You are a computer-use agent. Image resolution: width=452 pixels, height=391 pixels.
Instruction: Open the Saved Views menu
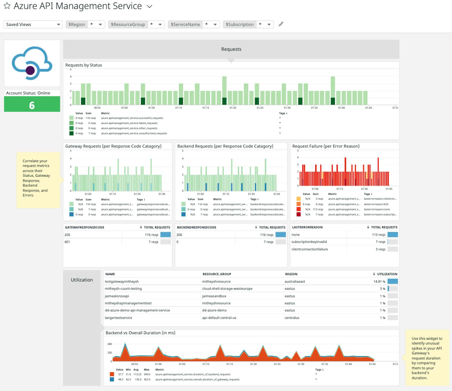(33, 24)
